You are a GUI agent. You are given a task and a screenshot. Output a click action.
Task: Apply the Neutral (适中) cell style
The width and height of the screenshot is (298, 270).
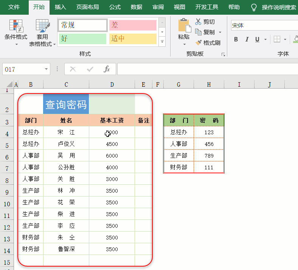pos(133,39)
